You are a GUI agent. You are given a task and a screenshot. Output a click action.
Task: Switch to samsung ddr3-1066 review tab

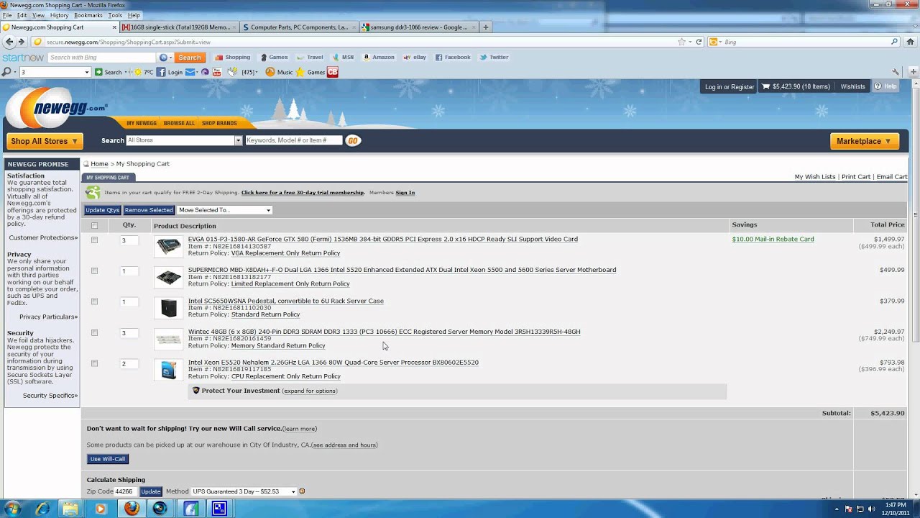pyautogui.click(x=418, y=27)
